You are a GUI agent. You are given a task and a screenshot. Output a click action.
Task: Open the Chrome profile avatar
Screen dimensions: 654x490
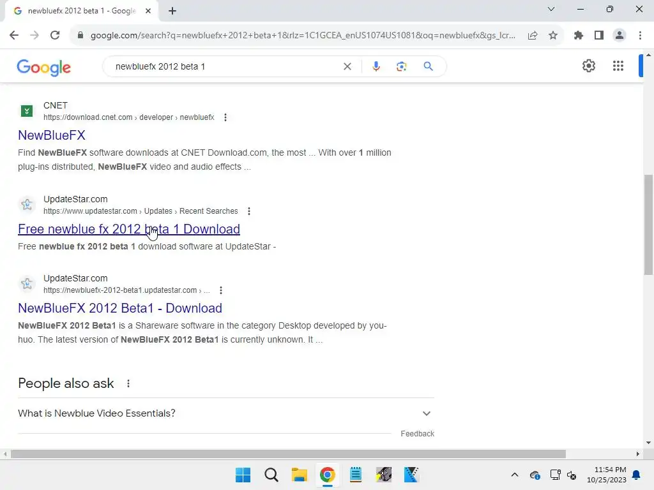(620, 36)
